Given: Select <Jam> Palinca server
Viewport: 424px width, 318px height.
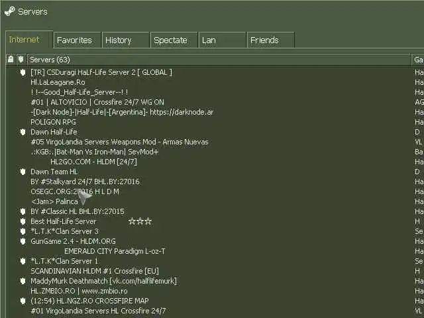Looking at the screenshot, I should (x=54, y=201).
